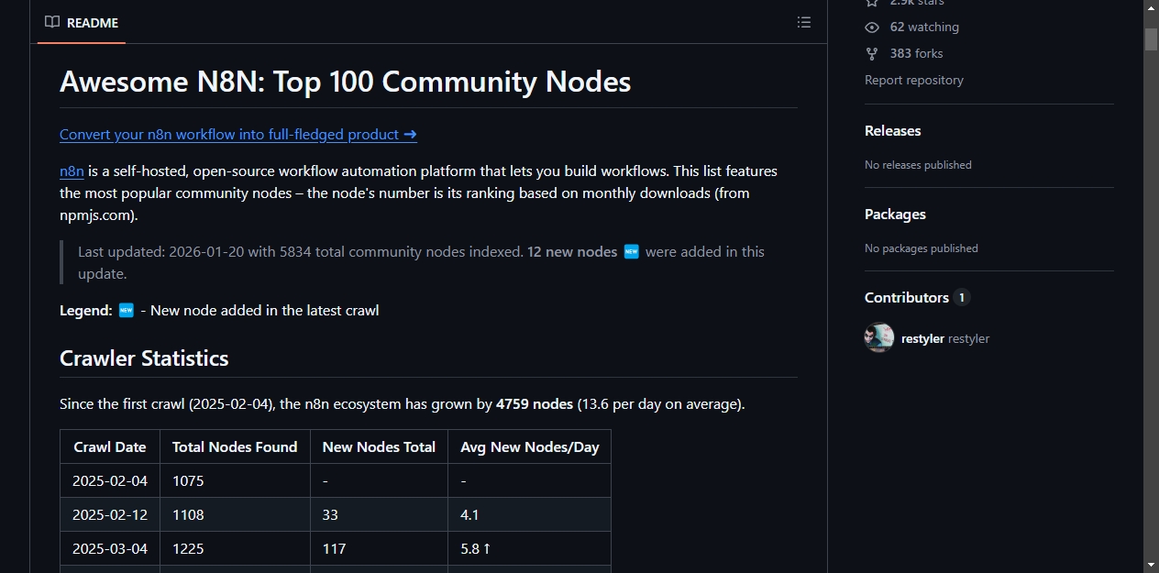The image size is (1159, 573).
Task: Select the README tab
Action: click(82, 22)
